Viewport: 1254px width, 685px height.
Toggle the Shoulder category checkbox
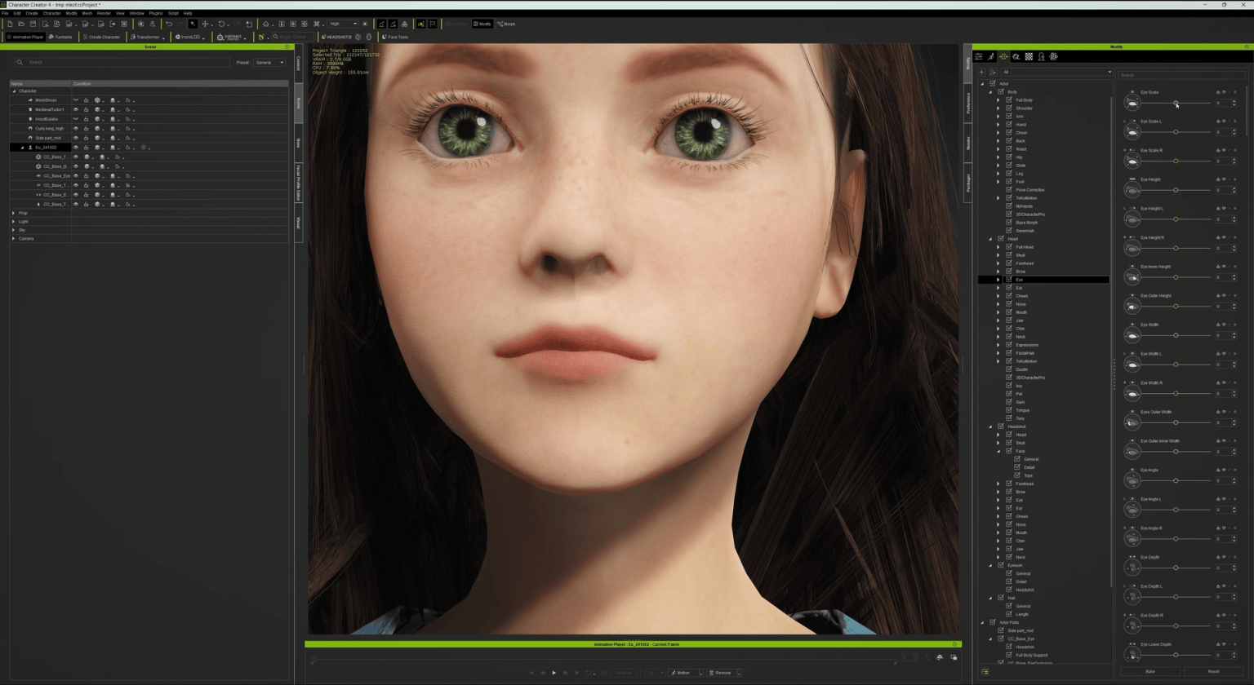click(1009, 108)
